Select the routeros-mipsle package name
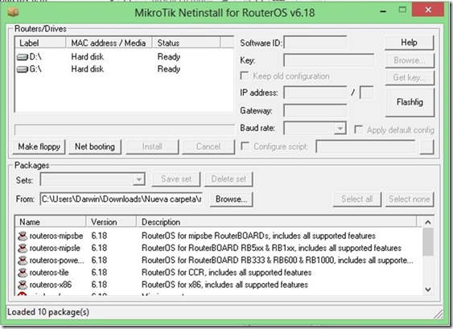The image size is (453, 329). pos(55,248)
